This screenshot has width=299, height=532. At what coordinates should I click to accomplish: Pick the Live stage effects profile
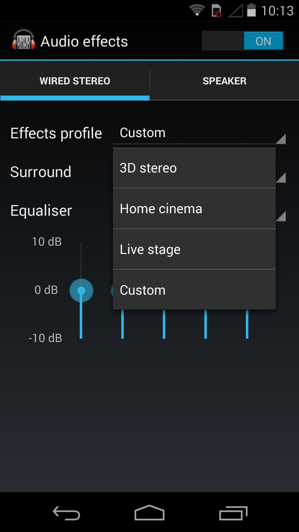[x=194, y=249]
